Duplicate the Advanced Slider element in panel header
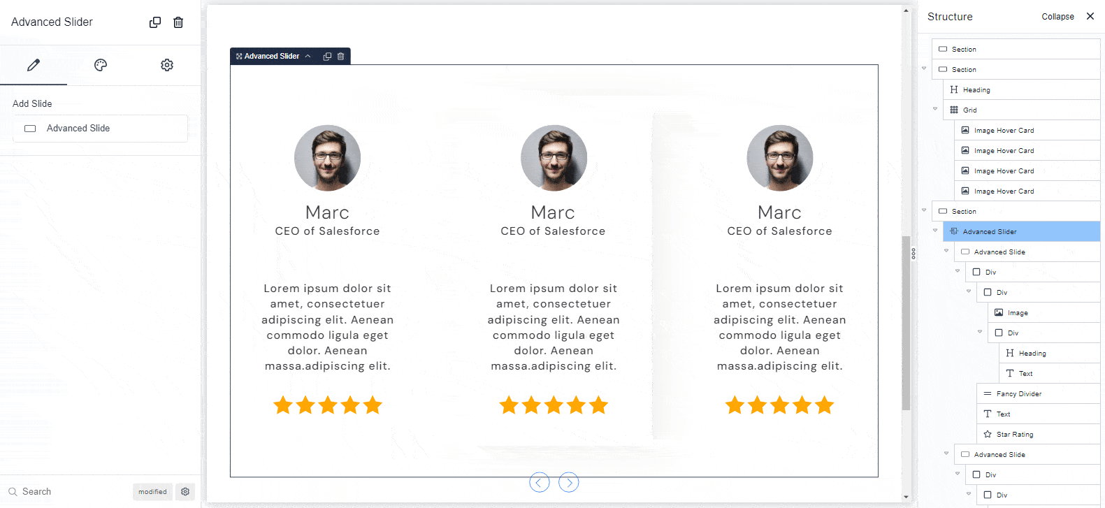Viewport: 1105px width, 508px height. (x=155, y=22)
